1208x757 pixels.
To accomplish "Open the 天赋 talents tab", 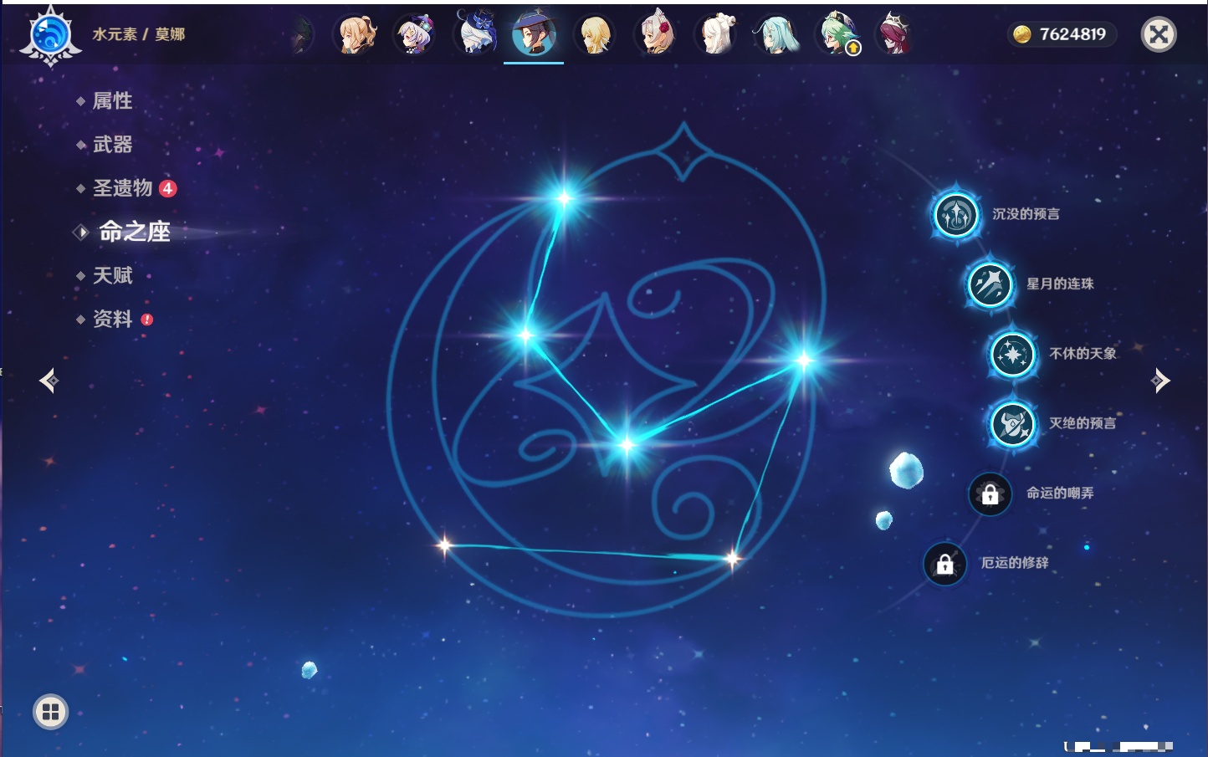I will tap(112, 275).
